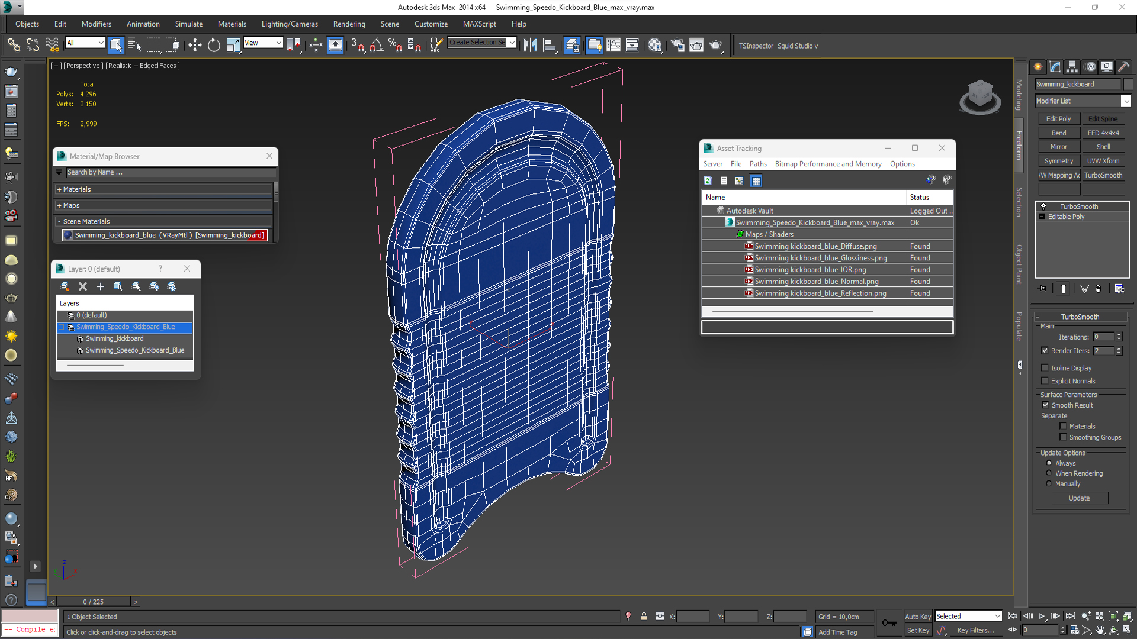Click object color swatch next to name field

[x=1128, y=84]
